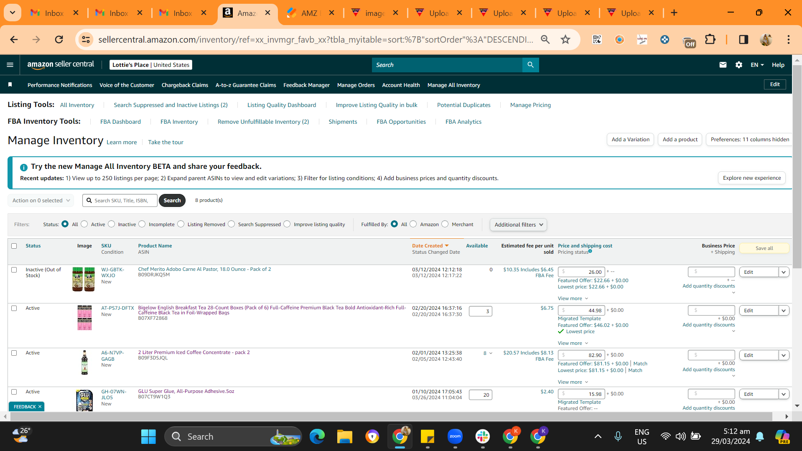Open Performance Notifications menu item
The width and height of the screenshot is (802, 451).
[x=60, y=85]
